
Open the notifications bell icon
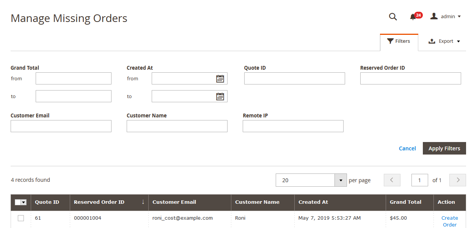click(x=413, y=17)
